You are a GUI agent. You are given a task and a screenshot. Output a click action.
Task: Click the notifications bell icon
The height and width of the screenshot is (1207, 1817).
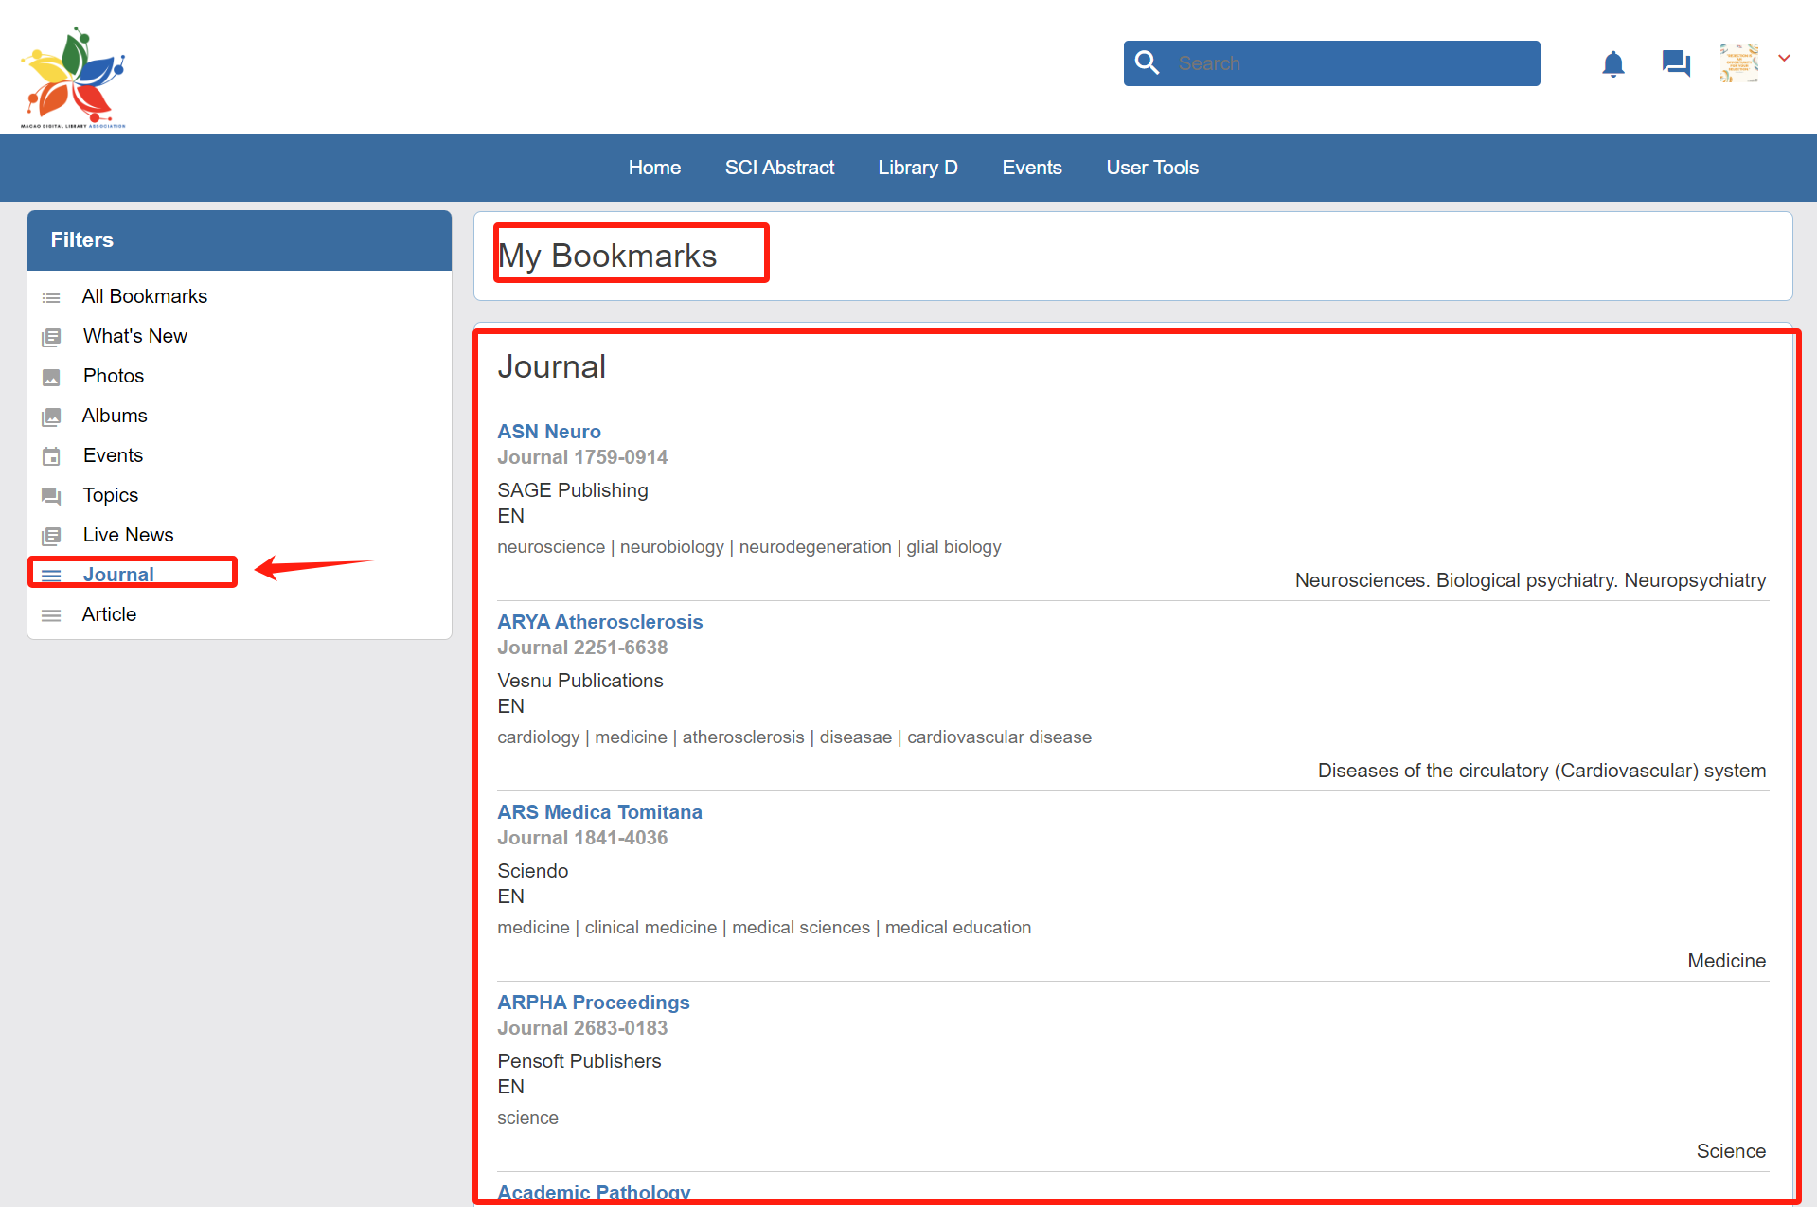1612,63
